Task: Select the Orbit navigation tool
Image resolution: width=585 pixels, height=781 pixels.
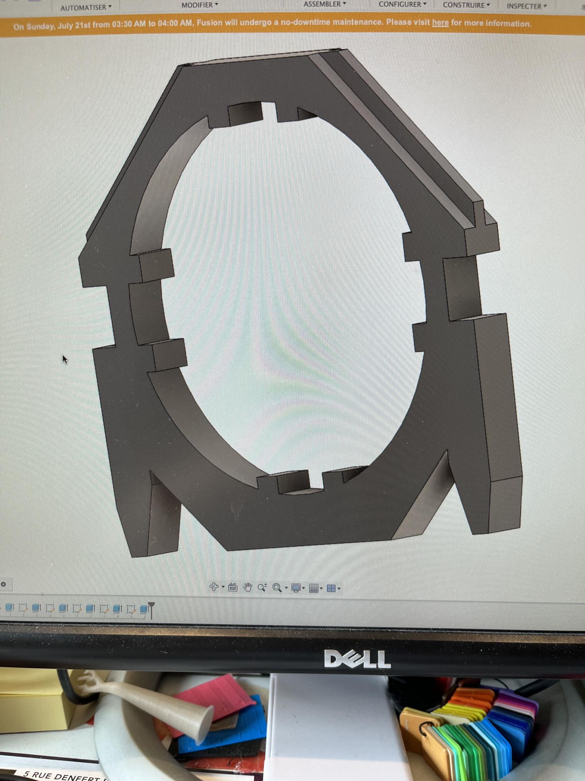Action: tap(214, 587)
